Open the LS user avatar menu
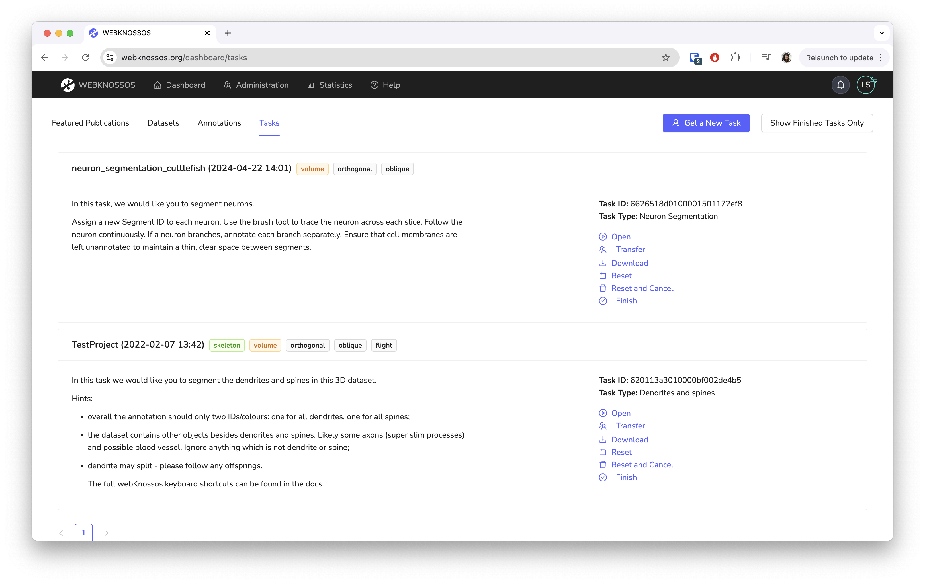The height and width of the screenshot is (583, 925). pos(866,85)
